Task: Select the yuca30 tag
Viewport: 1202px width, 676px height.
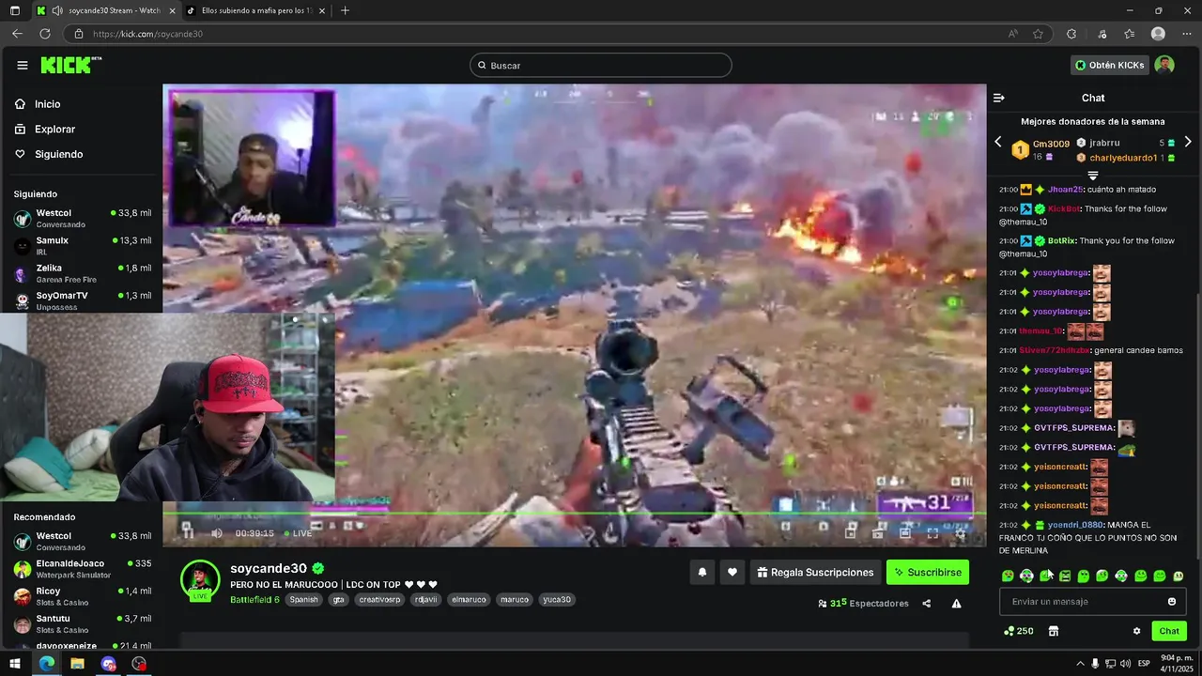Action: coord(557,599)
